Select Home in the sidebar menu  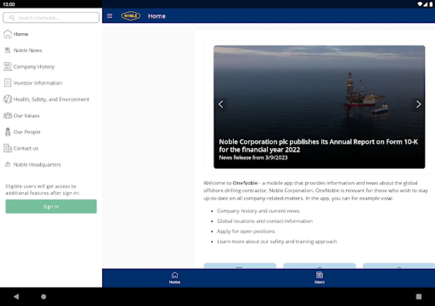tap(51, 34)
